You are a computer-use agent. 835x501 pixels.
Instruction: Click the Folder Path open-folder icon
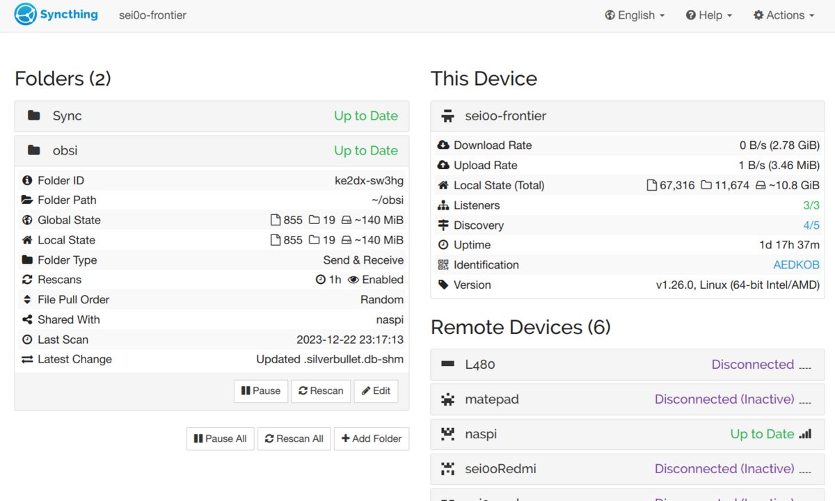point(27,200)
